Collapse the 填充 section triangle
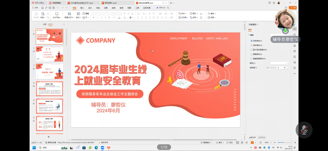The image size is (328, 151). click(x=249, y=35)
